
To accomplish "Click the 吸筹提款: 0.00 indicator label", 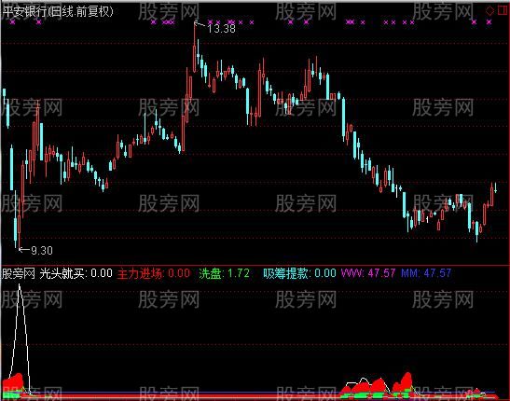I will (x=299, y=273).
